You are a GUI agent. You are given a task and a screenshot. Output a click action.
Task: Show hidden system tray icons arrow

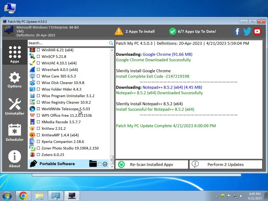pos(216,196)
